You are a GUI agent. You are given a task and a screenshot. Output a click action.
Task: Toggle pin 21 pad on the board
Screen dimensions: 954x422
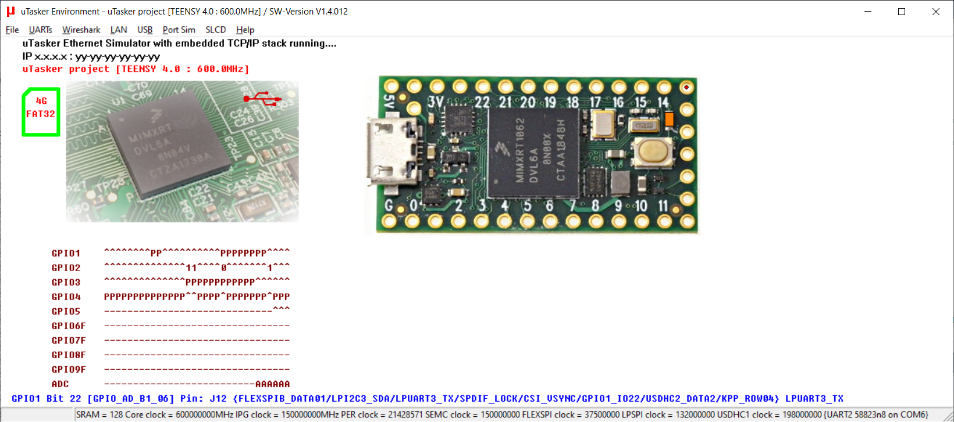click(x=505, y=86)
